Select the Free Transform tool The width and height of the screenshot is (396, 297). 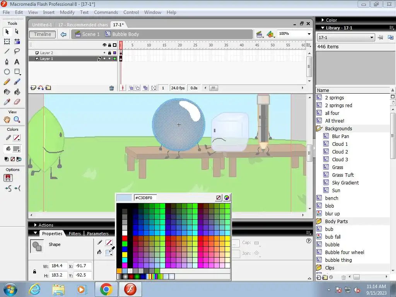pos(7,41)
